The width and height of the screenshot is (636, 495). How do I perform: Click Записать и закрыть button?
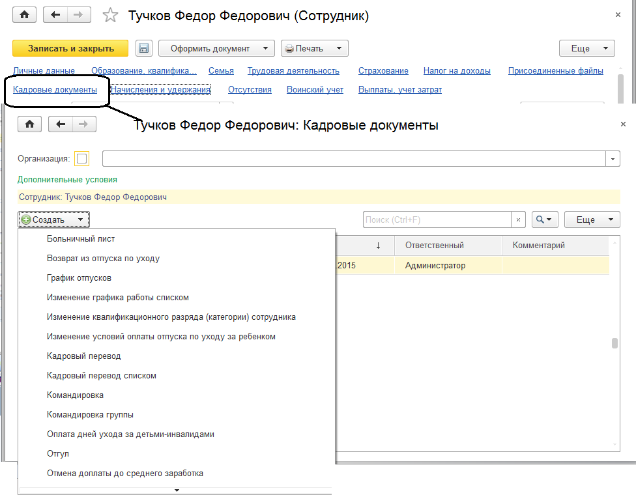[x=71, y=48]
